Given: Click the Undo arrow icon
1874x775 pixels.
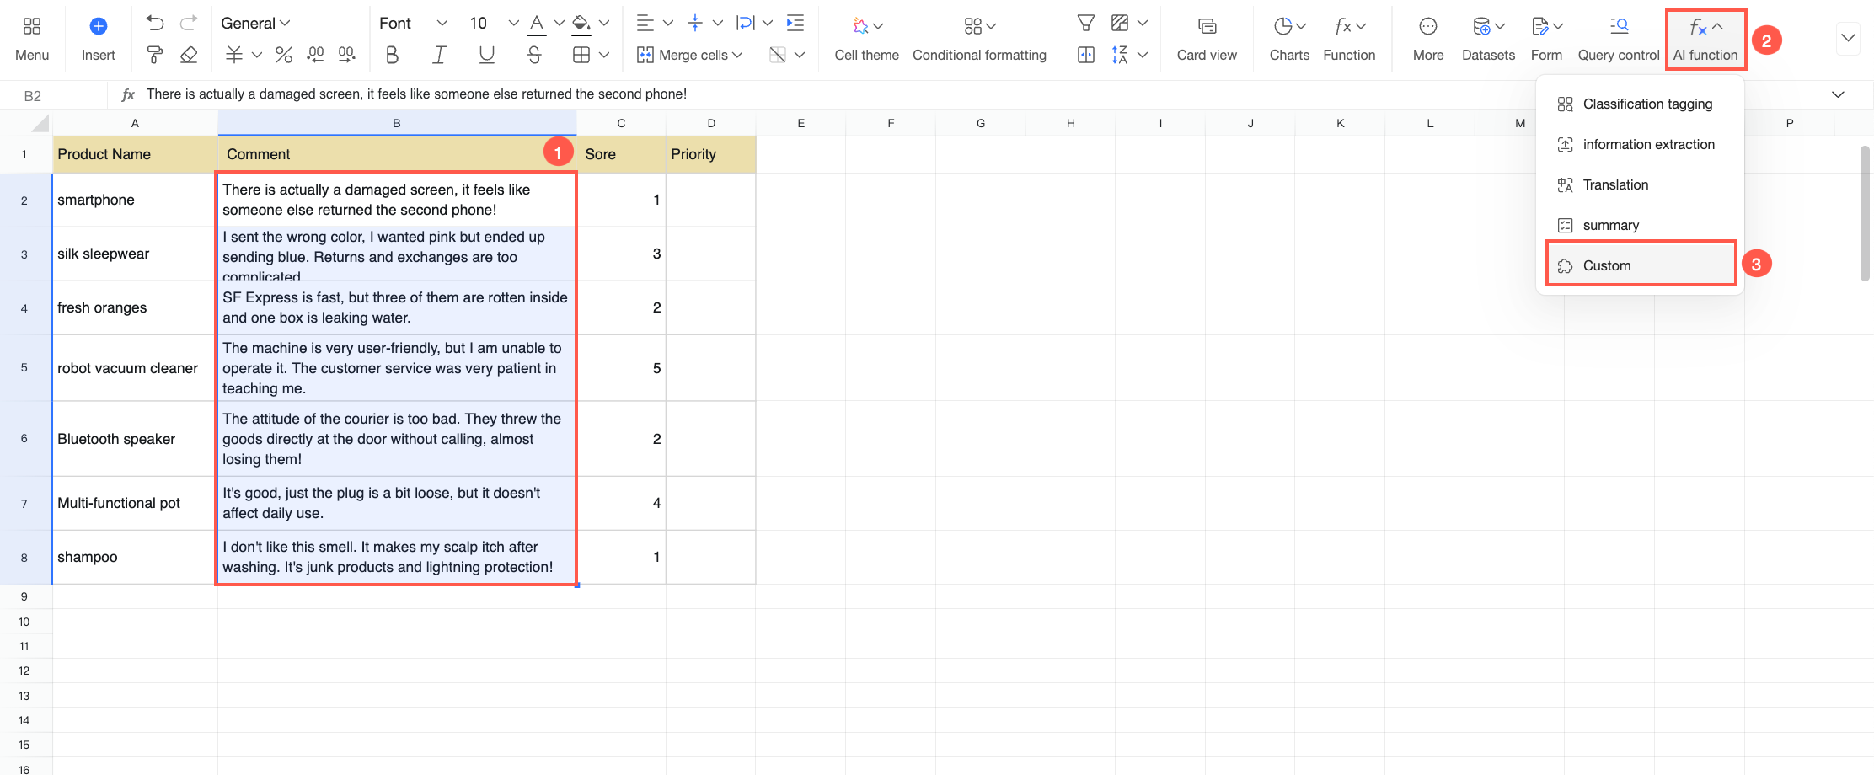Looking at the screenshot, I should point(155,23).
